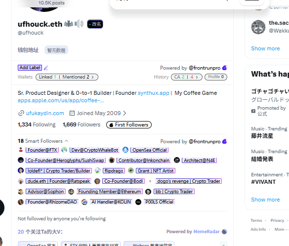Click bb Crypto Trader avatar

click(148, 192)
